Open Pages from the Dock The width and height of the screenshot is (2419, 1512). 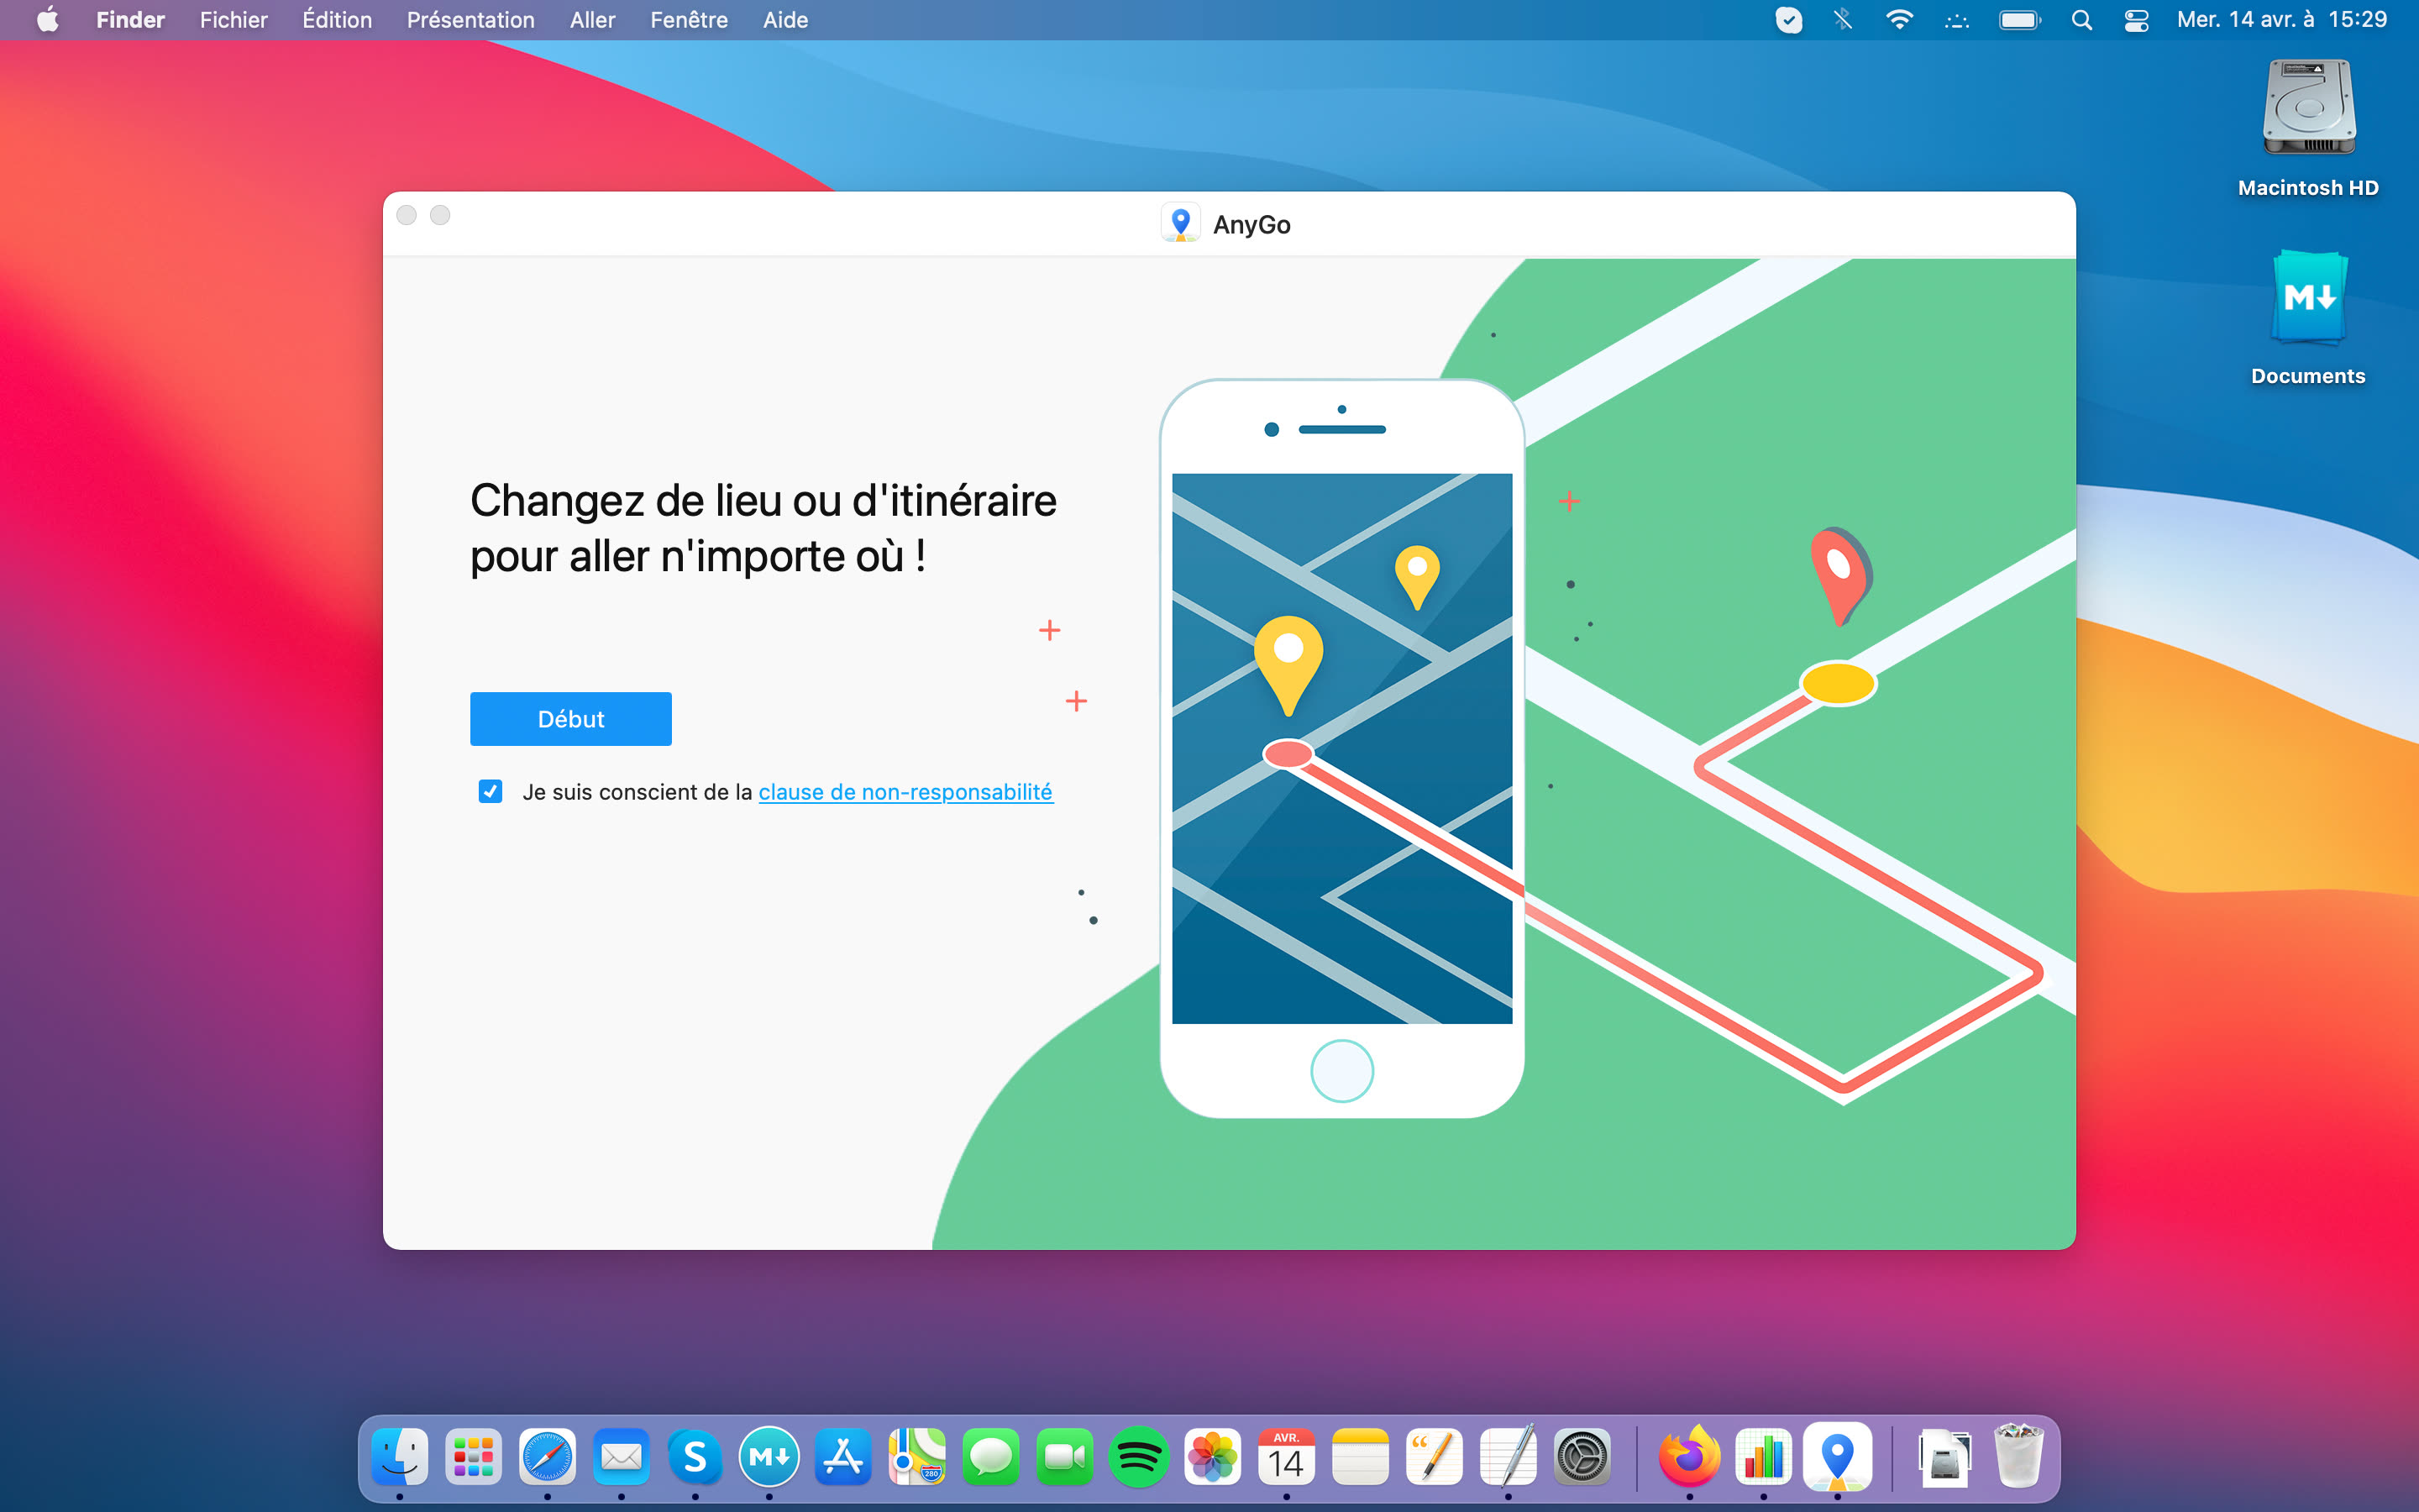1435,1457
